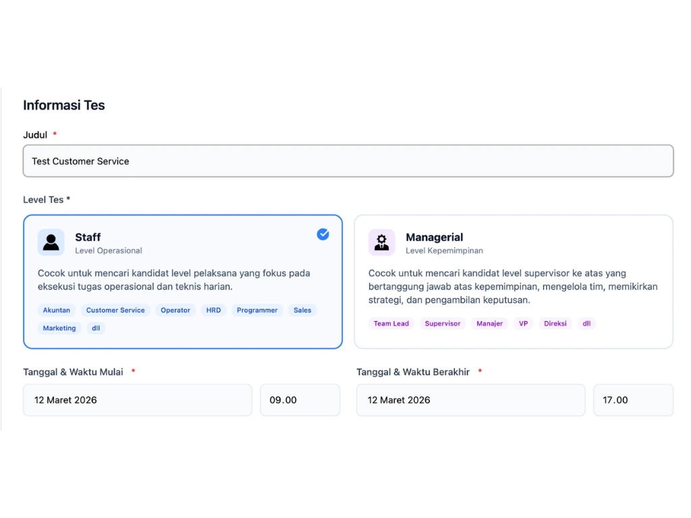The height and width of the screenshot is (518, 691).
Task: Open the start date picker
Action: pyautogui.click(x=138, y=400)
